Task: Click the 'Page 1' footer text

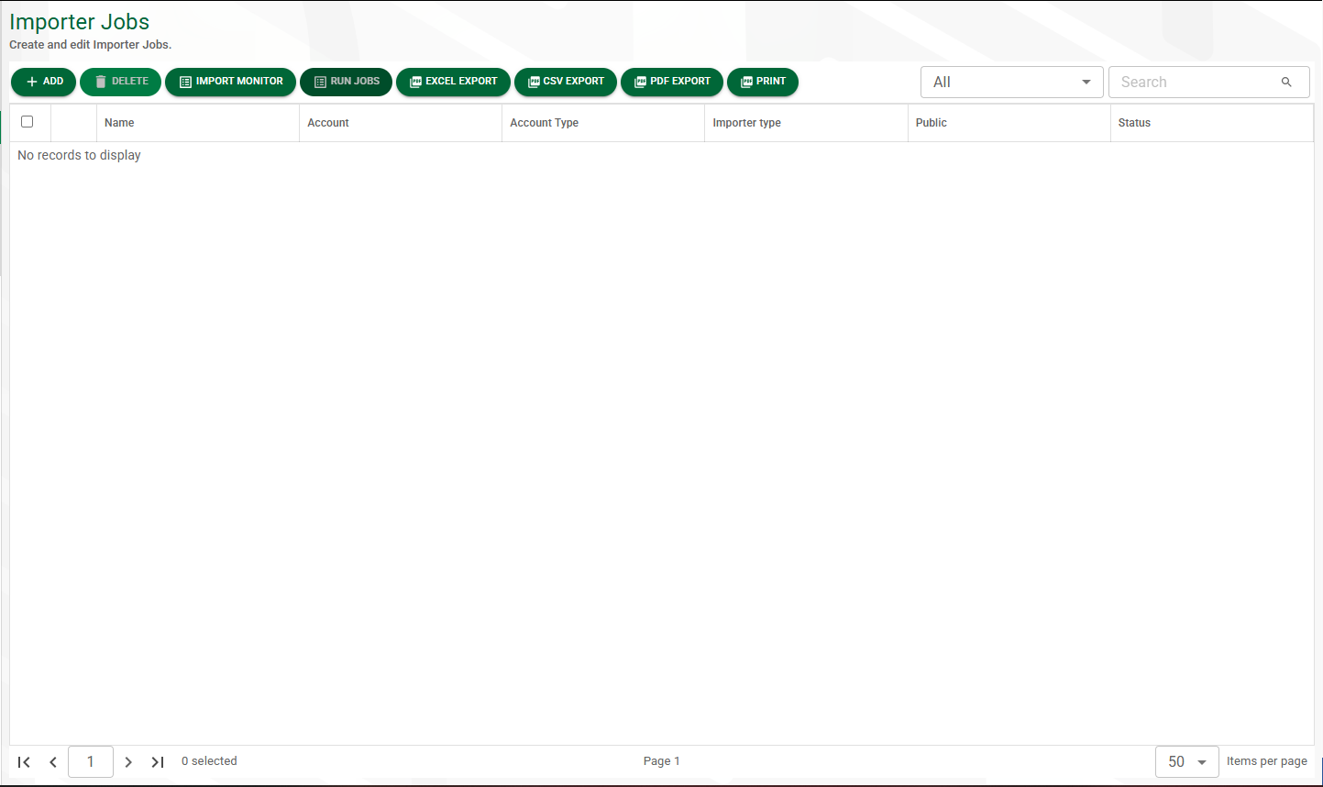Action: [662, 761]
